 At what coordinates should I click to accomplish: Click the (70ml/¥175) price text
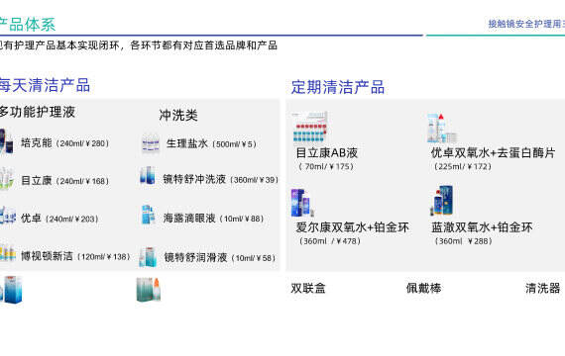click(x=326, y=166)
